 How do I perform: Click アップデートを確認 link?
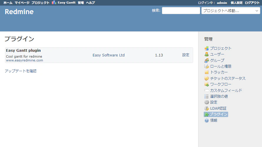click(21, 71)
